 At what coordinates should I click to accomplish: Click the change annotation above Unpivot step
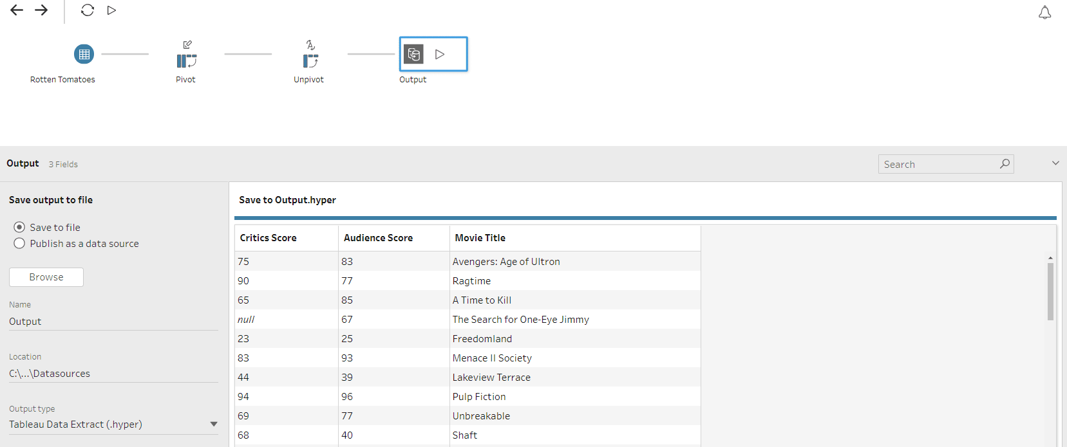tap(310, 44)
